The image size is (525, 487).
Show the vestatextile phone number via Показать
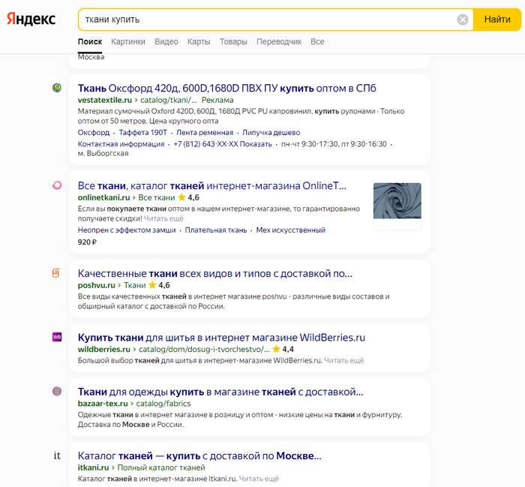[x=256, y=144]
